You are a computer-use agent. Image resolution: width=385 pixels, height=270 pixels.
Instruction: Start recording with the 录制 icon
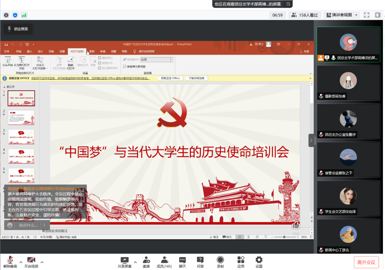[220, 262]
